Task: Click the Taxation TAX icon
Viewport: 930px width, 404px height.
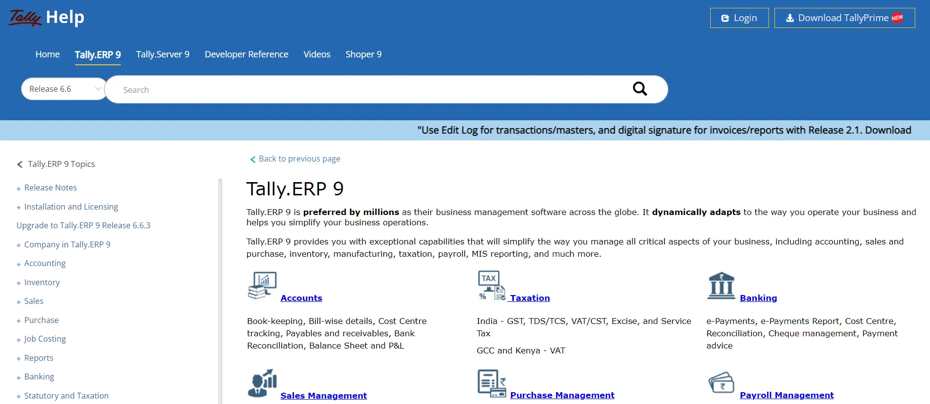Action: (492, 285)
